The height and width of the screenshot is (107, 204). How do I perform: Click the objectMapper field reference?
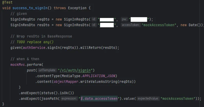[x=66, y=82]
